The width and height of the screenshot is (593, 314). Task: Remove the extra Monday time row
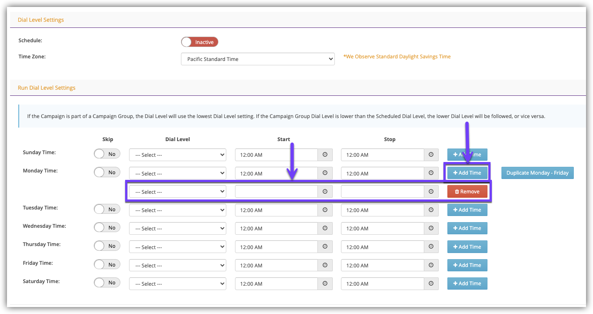(x=467, y=192)
